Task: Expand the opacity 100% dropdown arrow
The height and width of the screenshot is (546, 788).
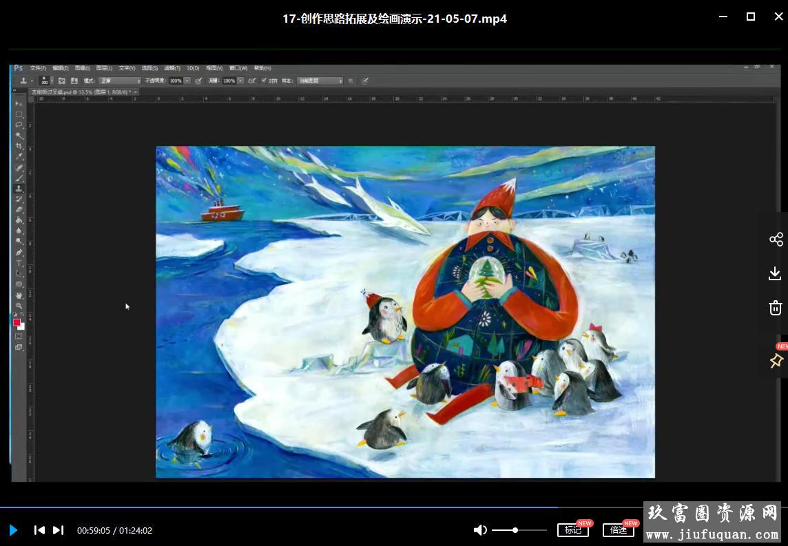Action: [x=187, y=81]
